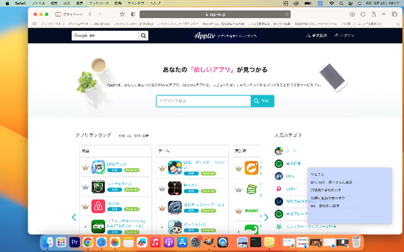Click iOS badge under LINE Manga
The image size is (404, 252).
pyautogui.click(x=114, y=170)
